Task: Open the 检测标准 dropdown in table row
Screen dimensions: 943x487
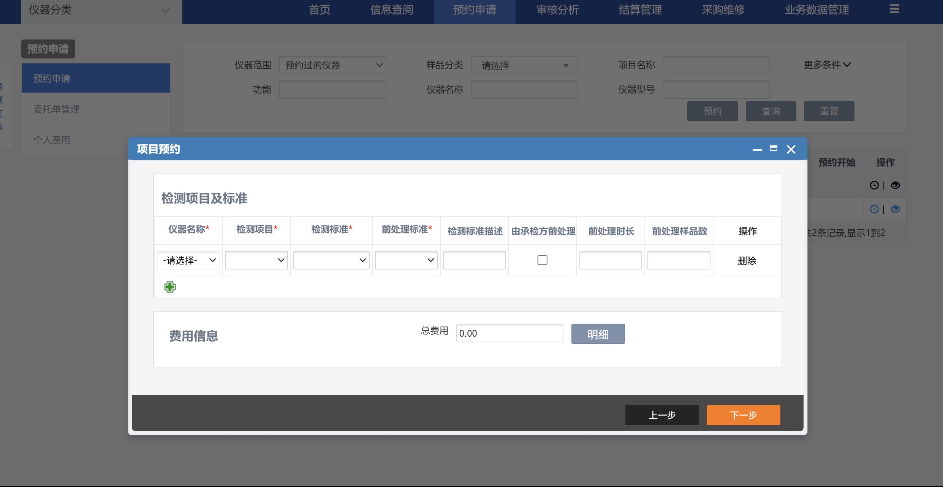Action: pyautogui.click(x=331, y=260)
